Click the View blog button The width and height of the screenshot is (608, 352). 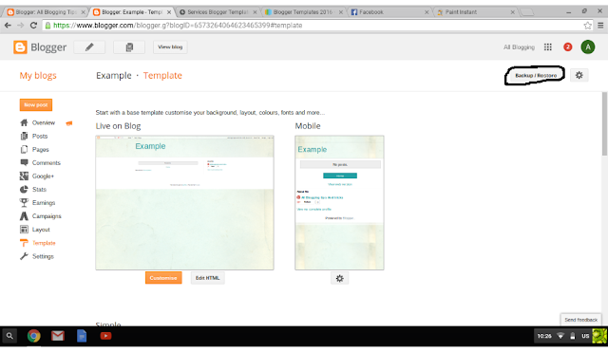coord(170,46)
